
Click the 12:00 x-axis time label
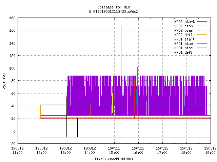point(41,153)
